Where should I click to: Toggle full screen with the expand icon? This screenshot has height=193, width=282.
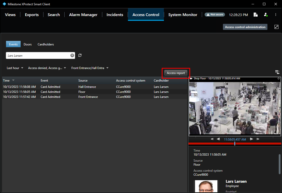276,27
